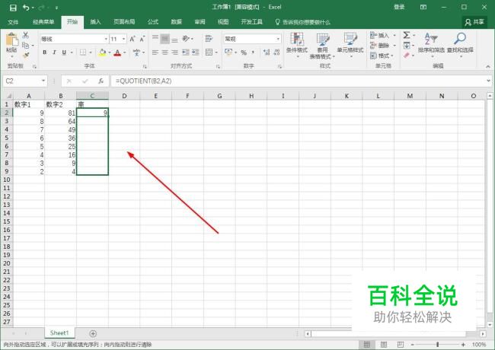Save the workbook with the floppy icon
This screenshot has height=350, width=495.
point(13,8)
